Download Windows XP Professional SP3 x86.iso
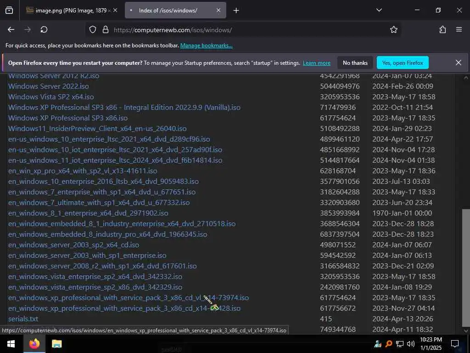470x353 pixels. pyautogui.click(x=68, y=118)
